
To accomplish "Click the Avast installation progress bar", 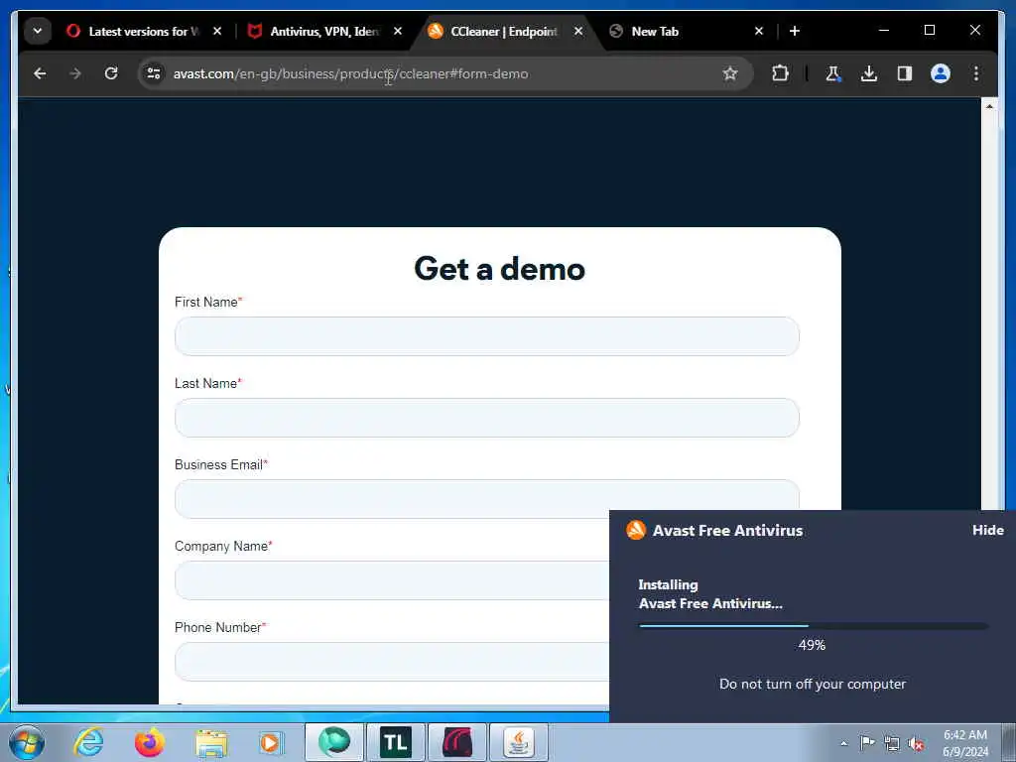I will tap(814, 626).
